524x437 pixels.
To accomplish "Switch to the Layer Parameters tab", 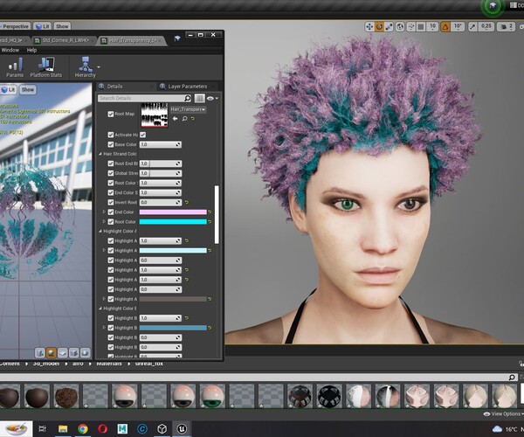I will 188,87.
